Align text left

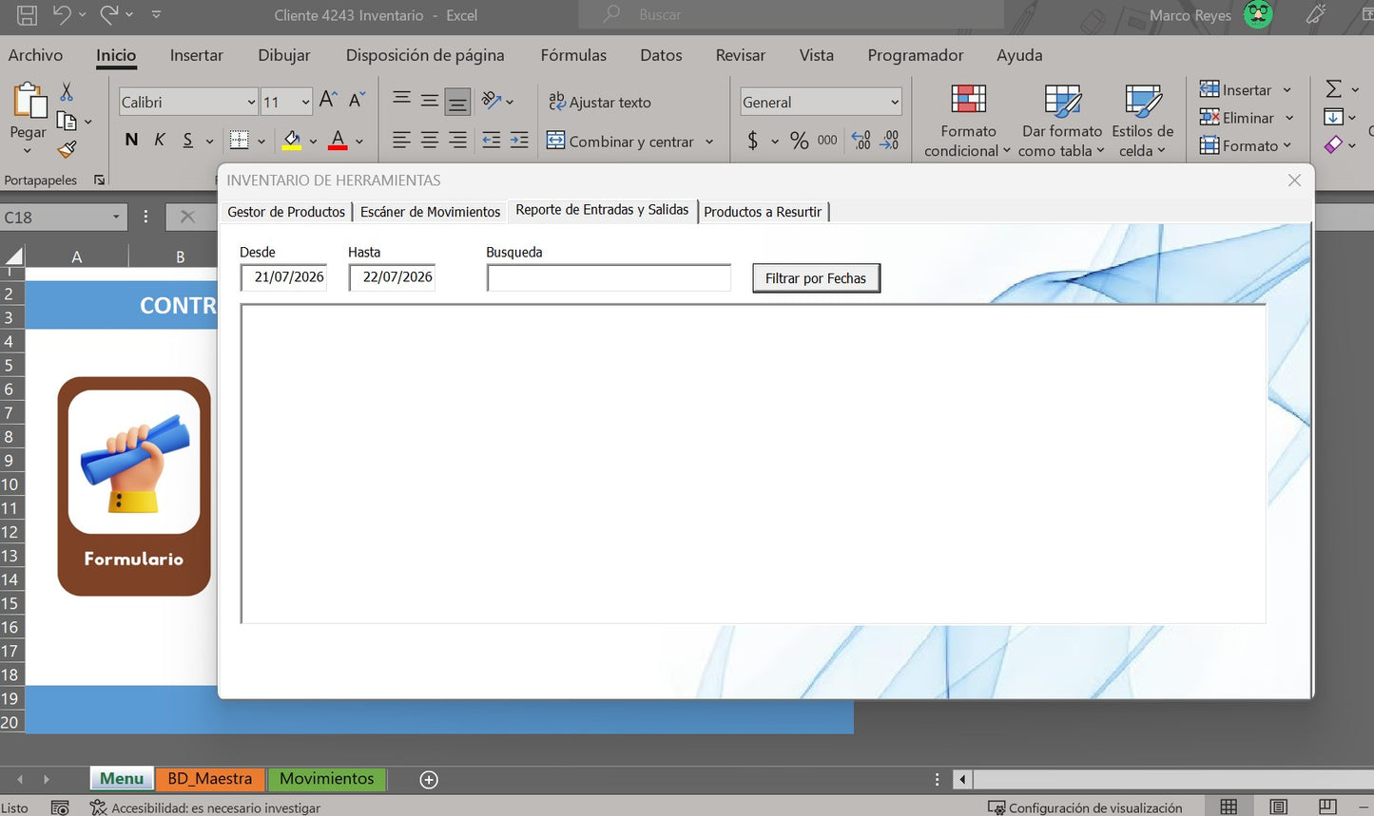click(402, 141)
